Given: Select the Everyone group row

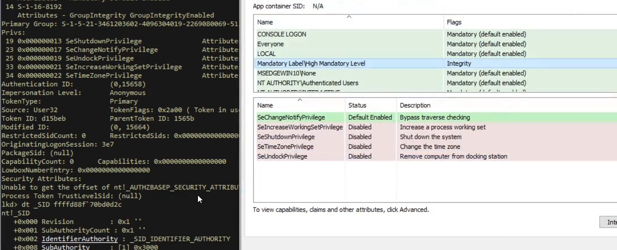Looking at the screenshot, I should [435, 44].
